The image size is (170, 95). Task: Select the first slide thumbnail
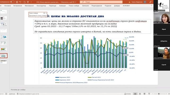(x=3, y=12)
